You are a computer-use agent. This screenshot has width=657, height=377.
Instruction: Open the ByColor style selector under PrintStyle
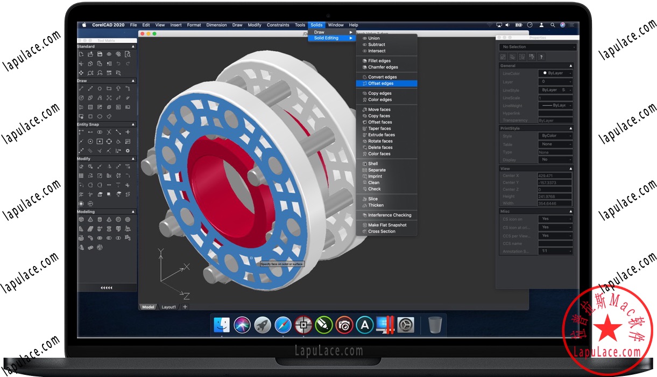click(x=555, y=136)
